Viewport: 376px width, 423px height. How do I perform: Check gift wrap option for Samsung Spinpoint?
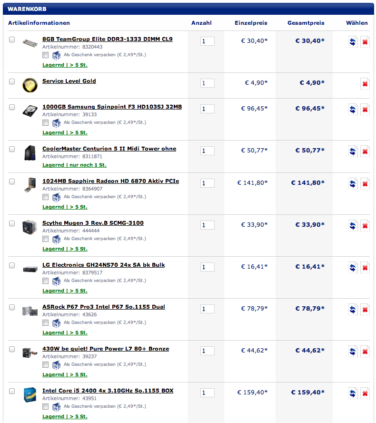(45, 123)
